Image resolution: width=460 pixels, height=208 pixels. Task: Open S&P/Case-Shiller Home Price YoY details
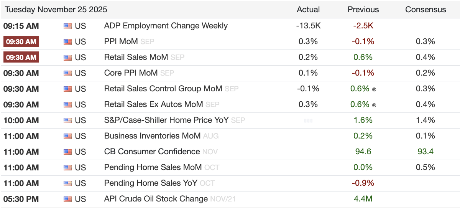coord(166,121)
